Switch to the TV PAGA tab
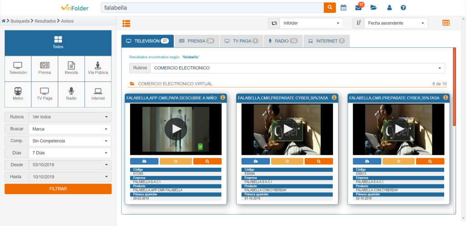Viewport: 466px width, 226px height. [242, 41]
